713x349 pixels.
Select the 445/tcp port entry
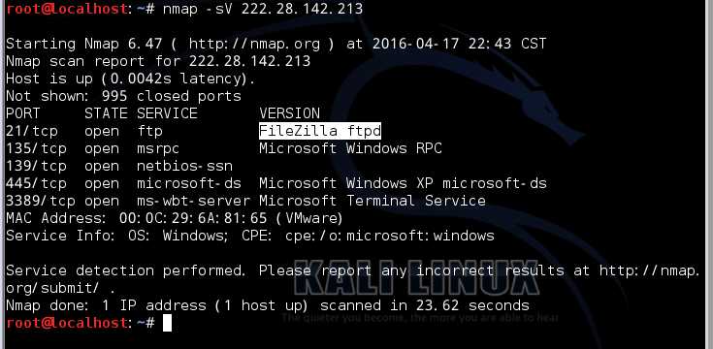click(x=36, y=183)
